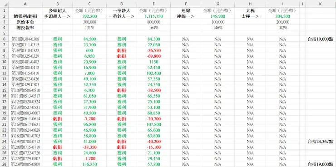Select cell with value 61,050
This screenshot has width=336, height=167.
click(x=89, y=96)
